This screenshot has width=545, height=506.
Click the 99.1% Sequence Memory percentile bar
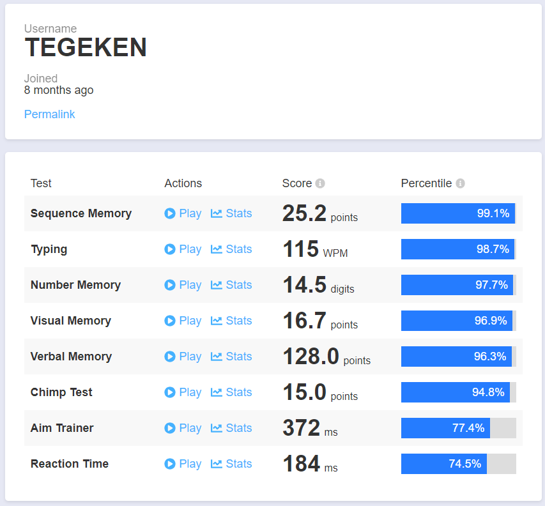coord(458,213)
